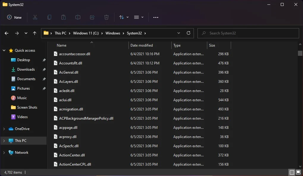Go forward with the right arrow

tap(17, 33)
